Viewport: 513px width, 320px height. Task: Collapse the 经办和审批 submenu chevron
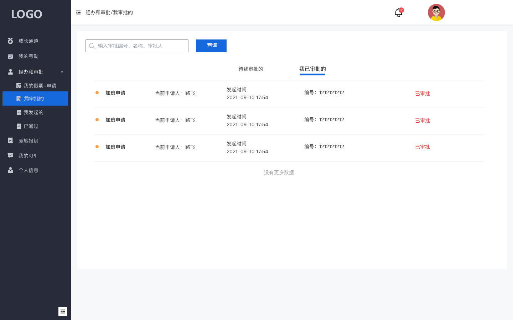tap(62, 72)
